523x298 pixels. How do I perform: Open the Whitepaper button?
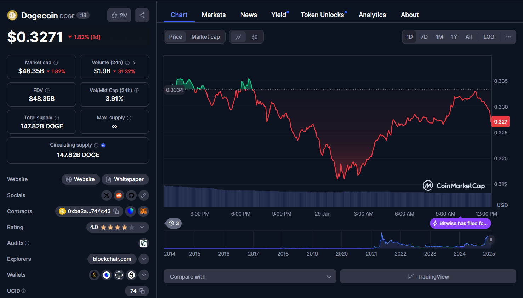coord(125,179)
